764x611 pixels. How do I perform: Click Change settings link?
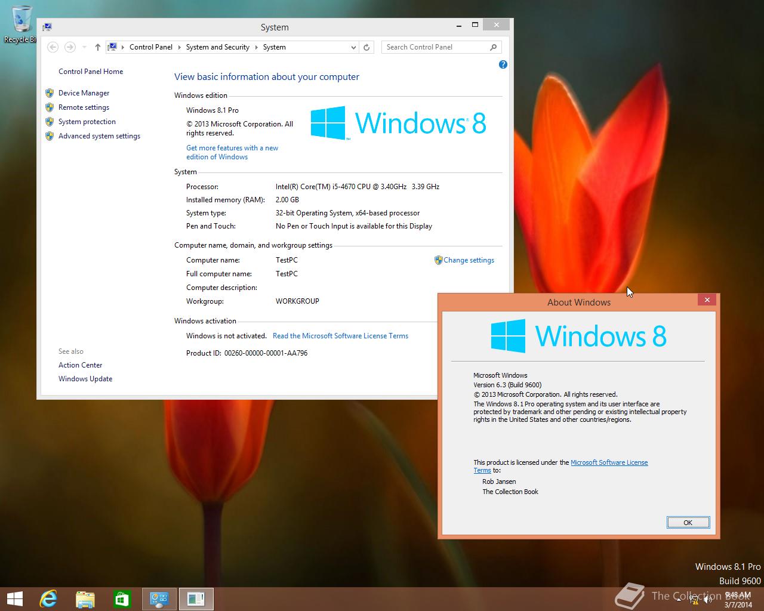pyautogui.click(x=469, y=260)
